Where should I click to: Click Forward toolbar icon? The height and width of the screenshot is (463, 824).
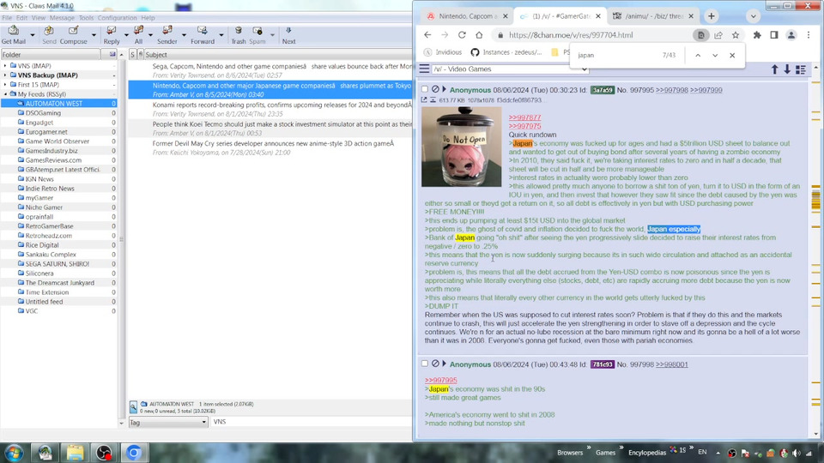(x=203, y=34)
